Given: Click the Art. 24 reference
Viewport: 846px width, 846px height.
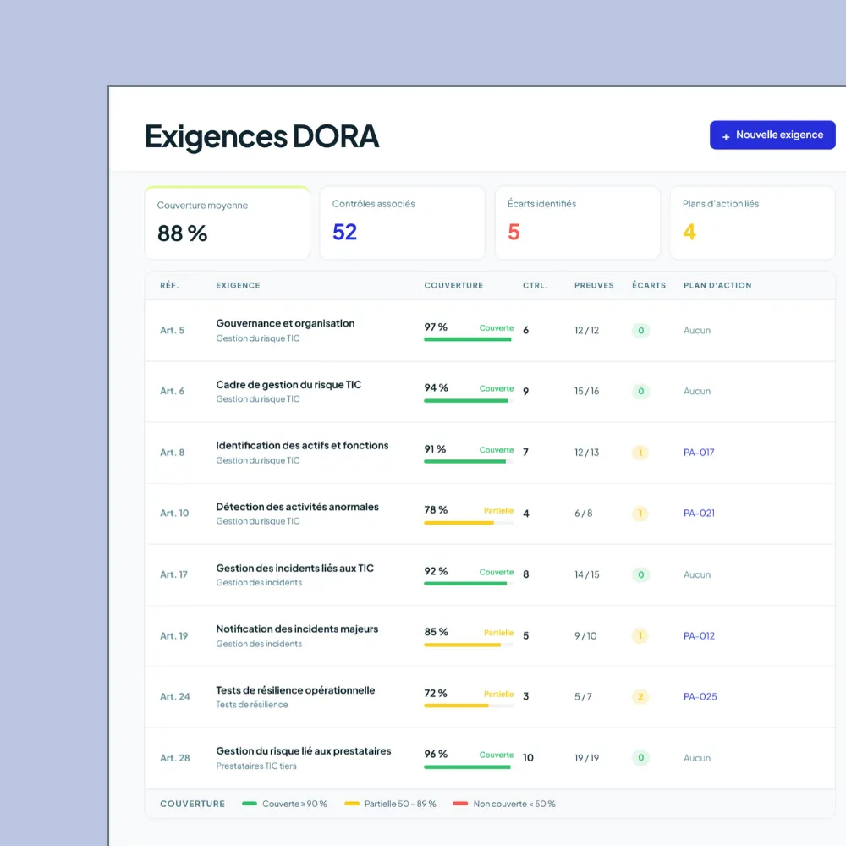Looking at the screenshot, I should [175, 696].
